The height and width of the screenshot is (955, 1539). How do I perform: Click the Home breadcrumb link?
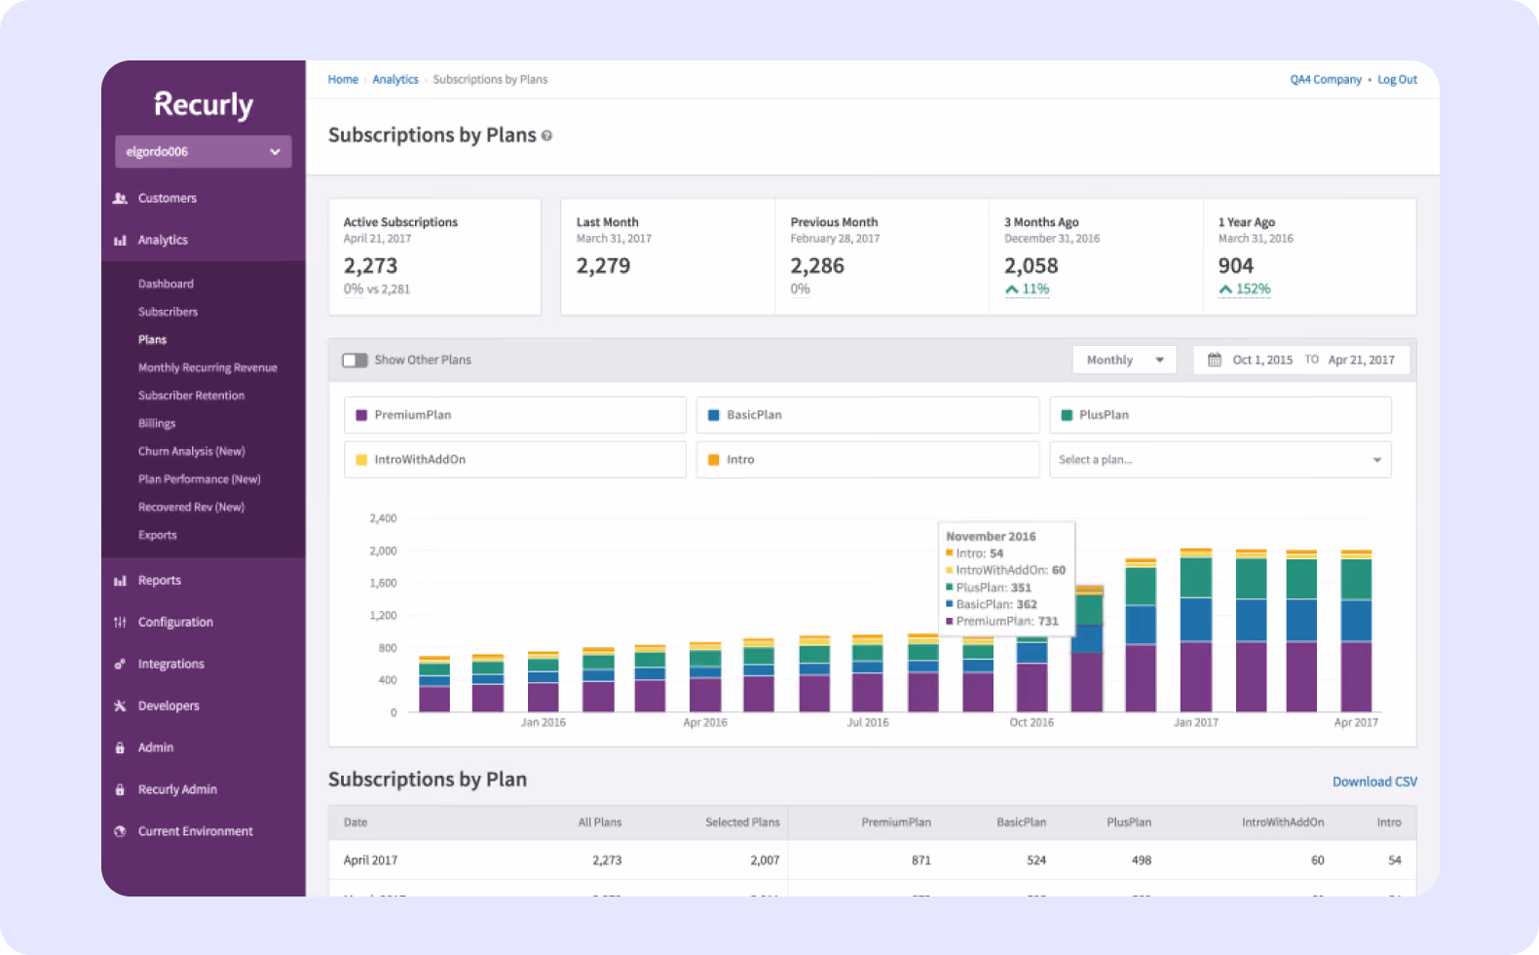click(343, 80)
